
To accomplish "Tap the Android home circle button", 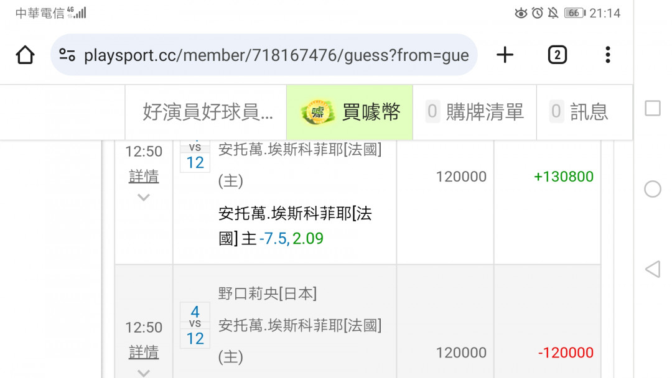I will pyautogui.click(x=653, y=189).
